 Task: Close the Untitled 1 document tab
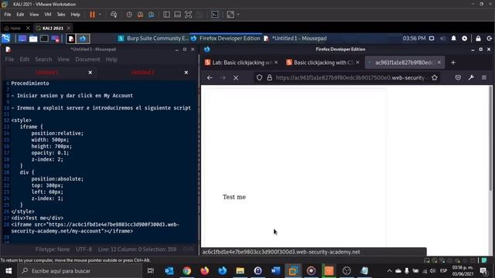(x=90, y=73)
